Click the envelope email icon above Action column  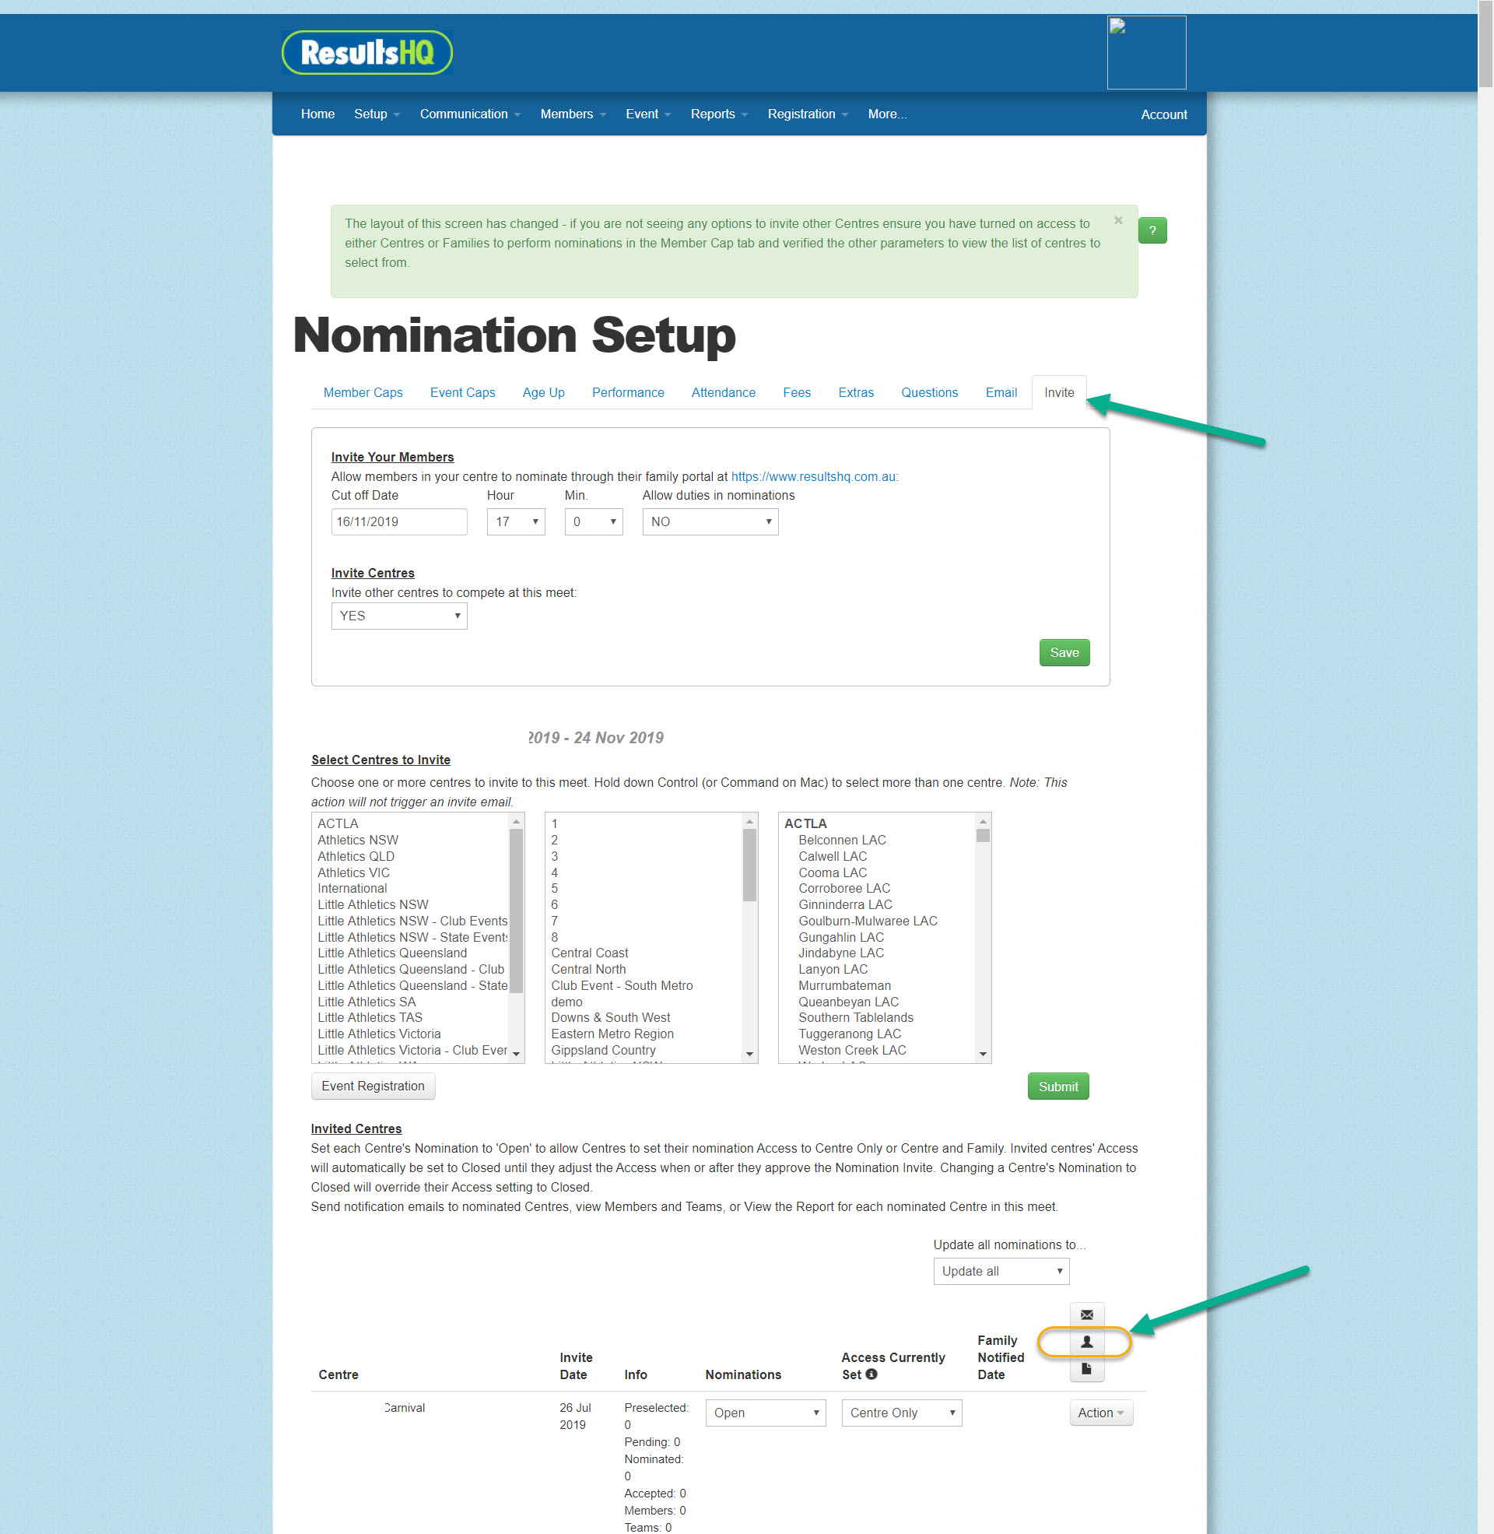pyautogui.click(x=1086, y=1315)
